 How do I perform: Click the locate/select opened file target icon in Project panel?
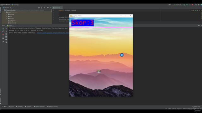pyautogui.click(x=39, y=8)
